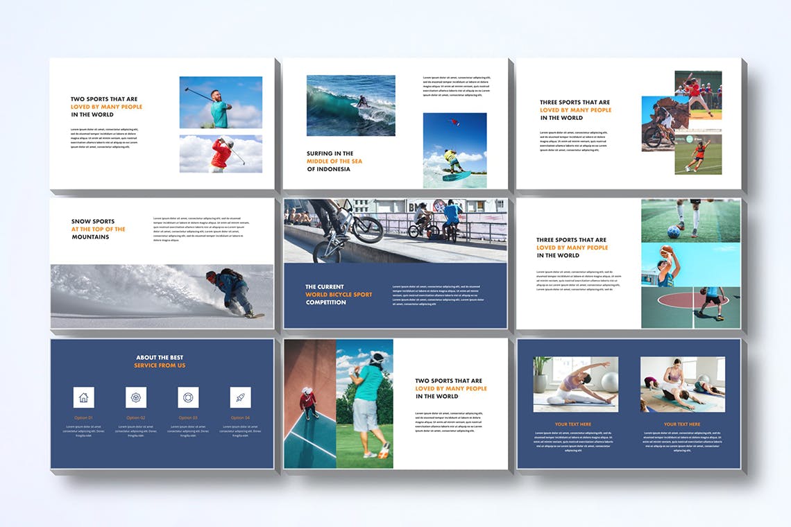This screenshot has height=527, width=791.
Task: Click the gear badge icon above Option 02
Action: point(136,397)
